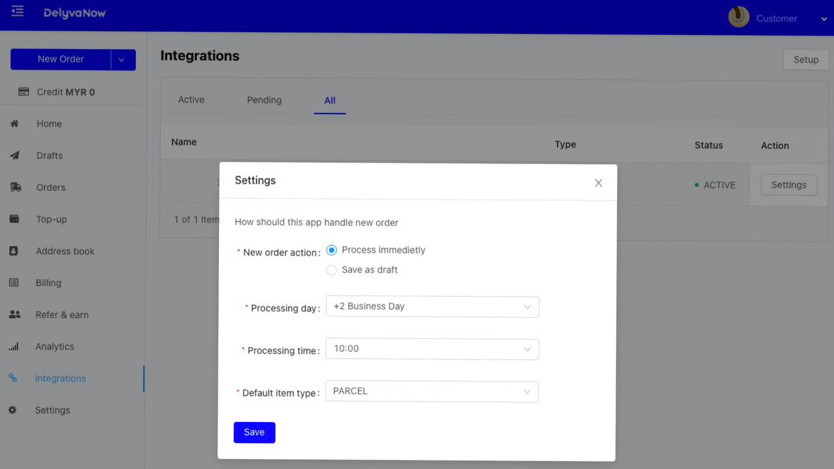Image resolution: width=834 pixels, height=469 pixels.
Task: Select Integrations in the sidebar
Action: pyautogui.click(x=61, y=378)
